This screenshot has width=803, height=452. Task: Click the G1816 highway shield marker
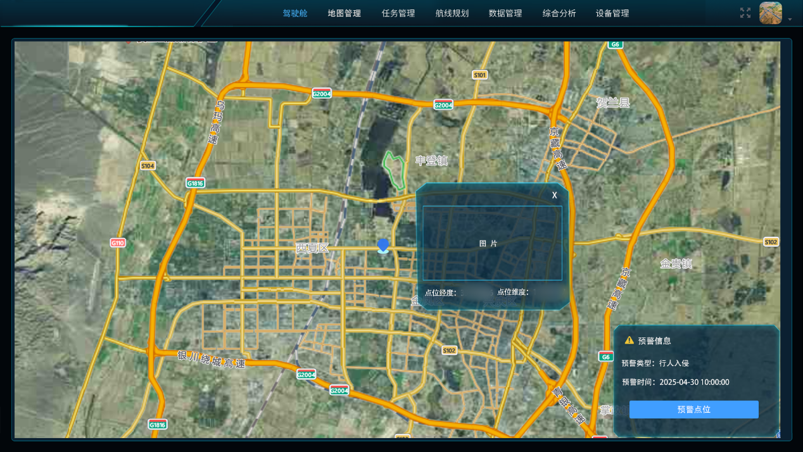(x=195, y=183)
